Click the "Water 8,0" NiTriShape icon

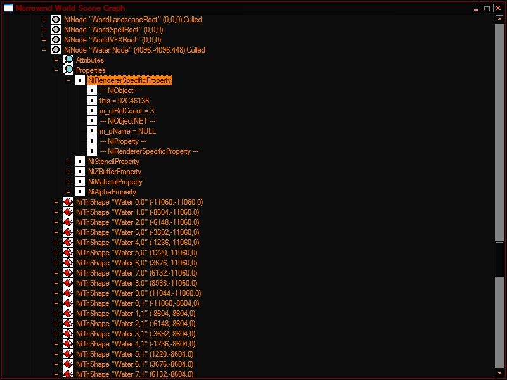[x=68, y=283]
